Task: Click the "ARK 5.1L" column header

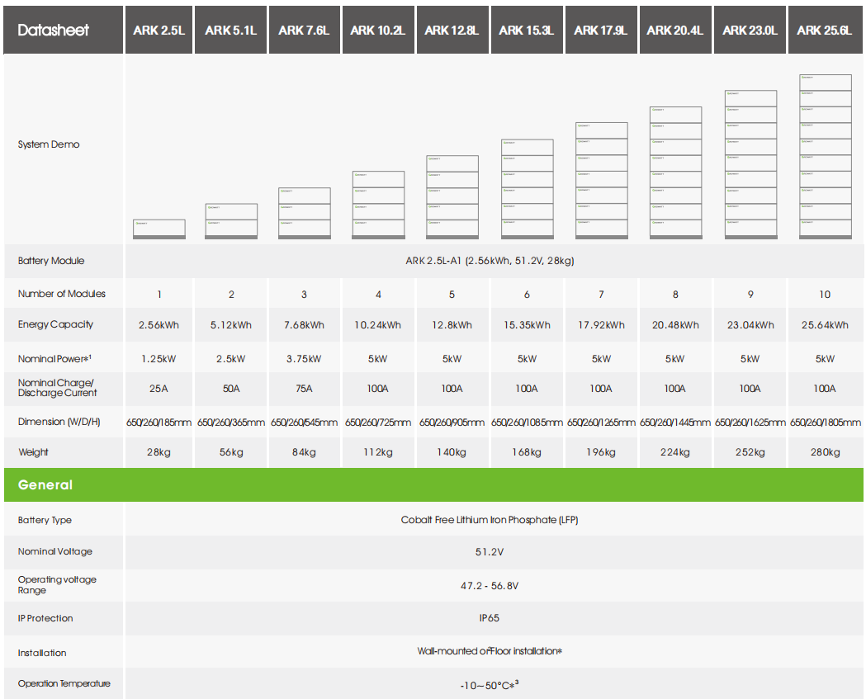Action: click(231, 30)
